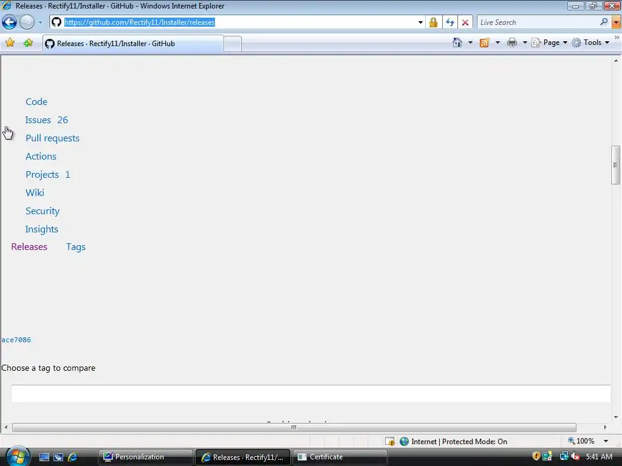622x466 pixels.
Task: Open the Code repository link
Action: click(x=36, y=102)
